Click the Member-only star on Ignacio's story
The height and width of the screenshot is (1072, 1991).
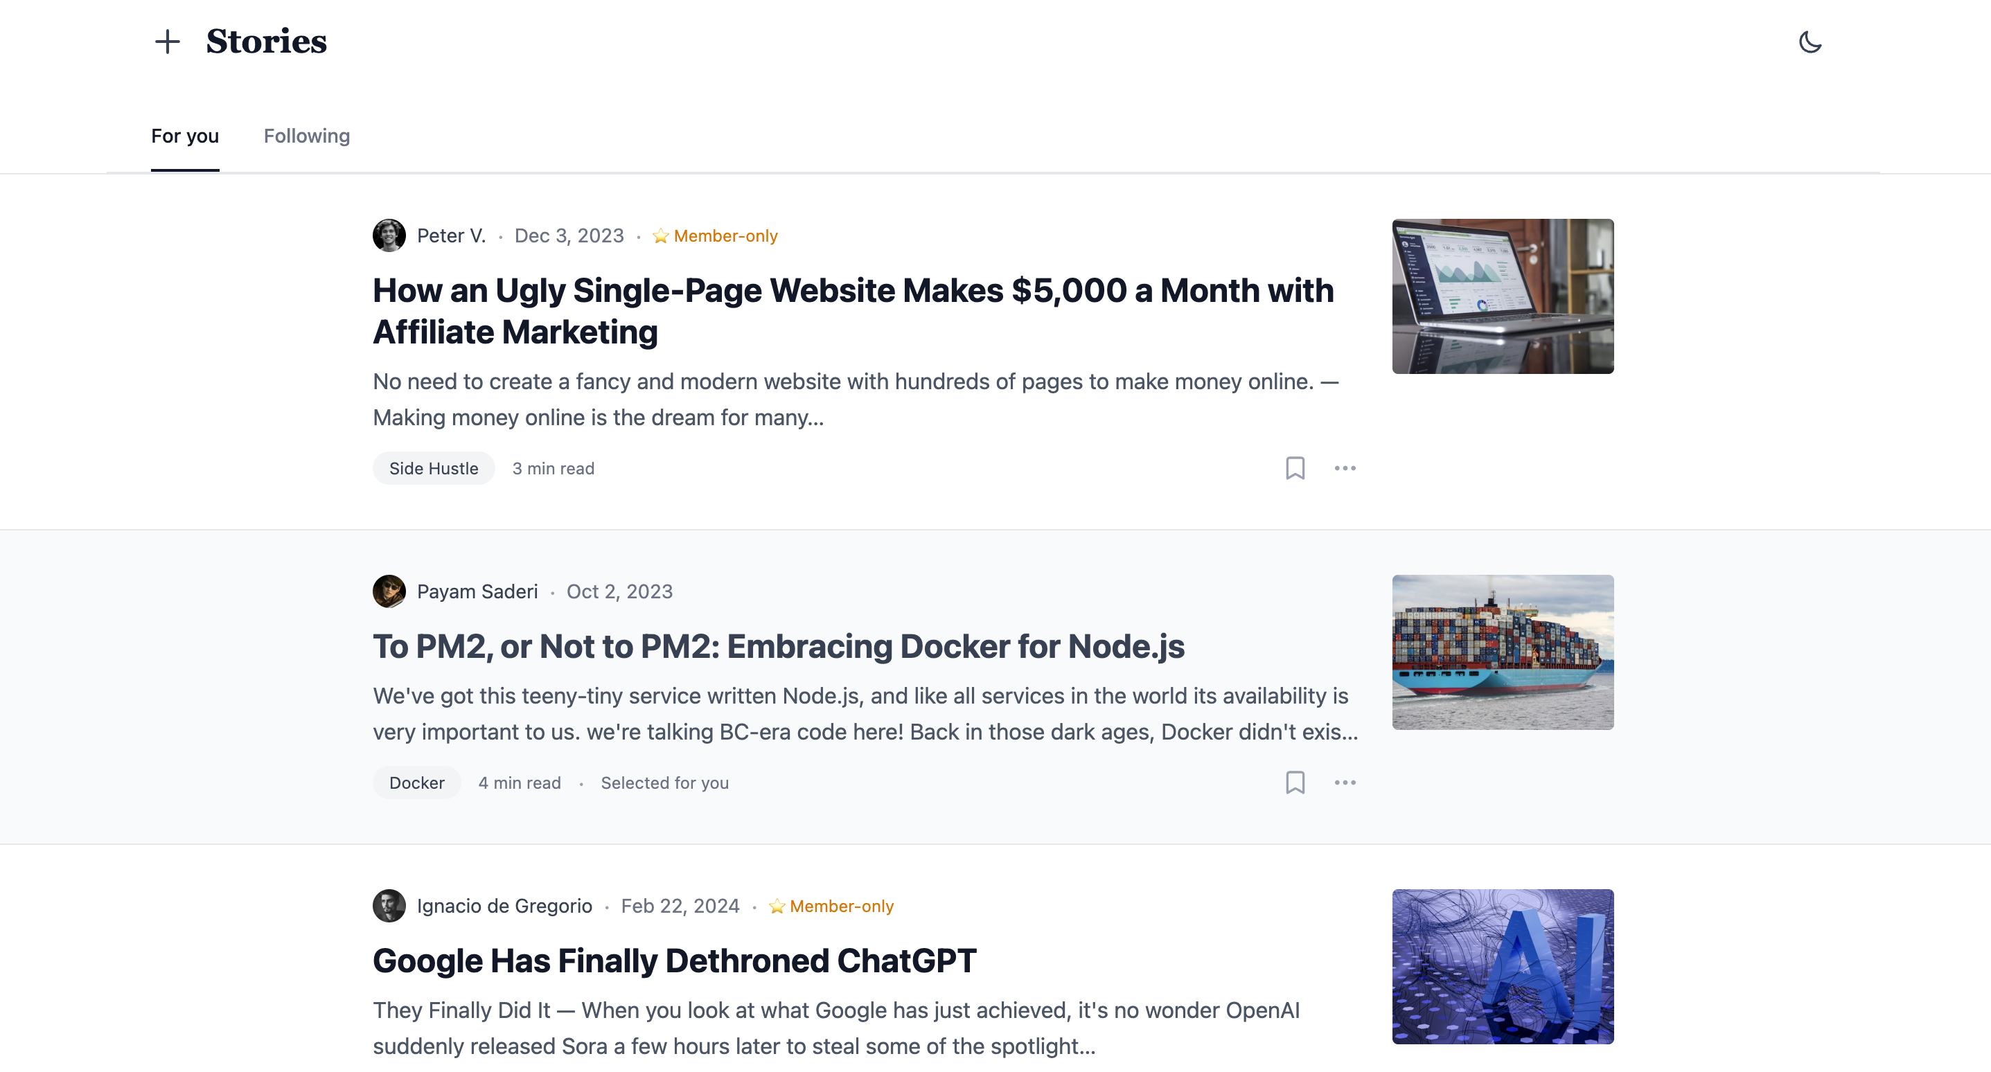[x=777, y=906]
